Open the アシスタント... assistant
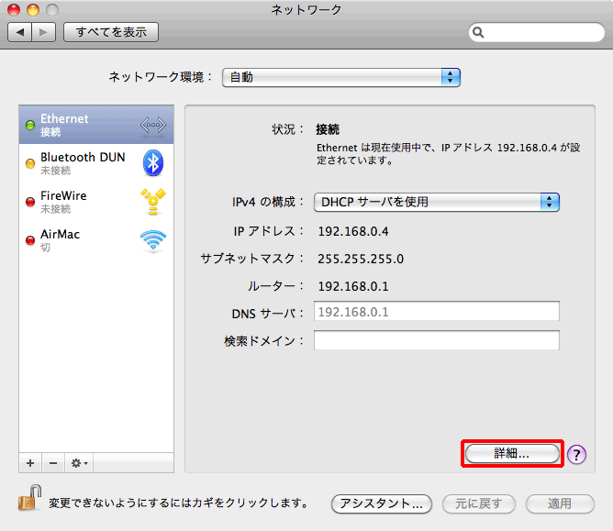Viewport: 613px width, 531px height. 381,503
